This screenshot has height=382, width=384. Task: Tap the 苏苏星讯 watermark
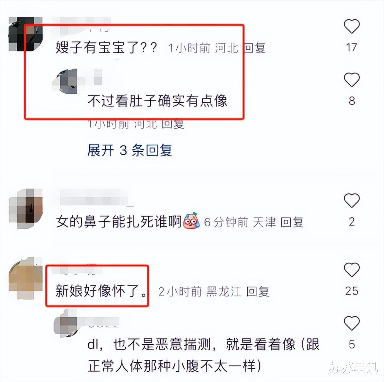(353, 367)
